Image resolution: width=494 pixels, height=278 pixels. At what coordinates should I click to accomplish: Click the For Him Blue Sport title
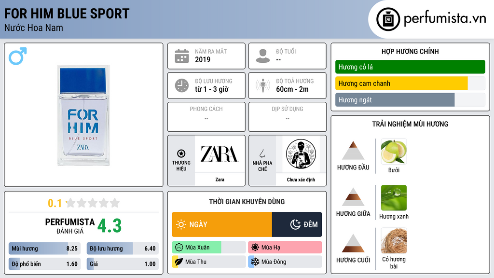pyautogui.click(x=67, y=14)
